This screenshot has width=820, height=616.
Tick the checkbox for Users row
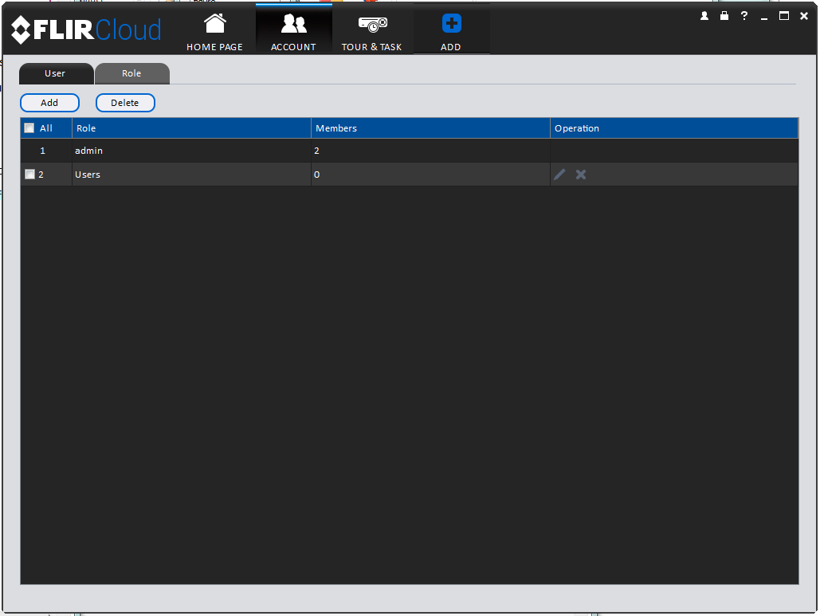tap(29, 175)
